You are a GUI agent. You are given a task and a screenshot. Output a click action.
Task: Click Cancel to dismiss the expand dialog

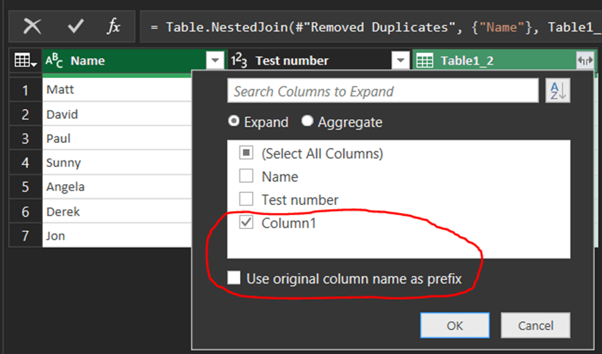pos(536,326)
